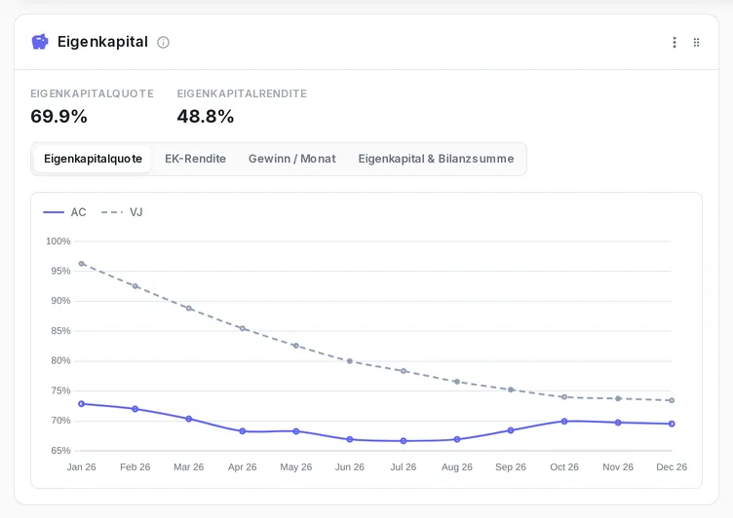Screen dimensions: 733x518
Task: Select the VJ data point for Jun 26
Action: [x=350, y=361]
